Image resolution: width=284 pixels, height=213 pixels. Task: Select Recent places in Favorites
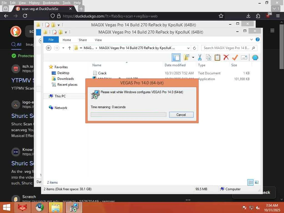64,85
